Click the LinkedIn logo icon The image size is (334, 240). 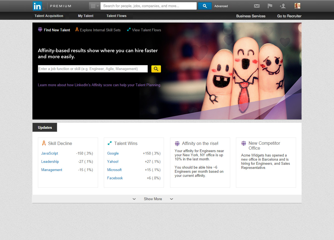coord(37,6)
